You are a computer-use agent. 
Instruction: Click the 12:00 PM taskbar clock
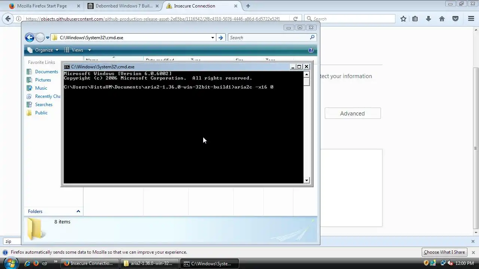pos(465,263)
